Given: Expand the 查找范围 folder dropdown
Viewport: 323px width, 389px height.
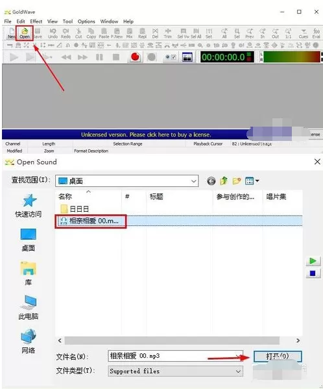Looking at the screenshot, I should [x=194, y=181].
